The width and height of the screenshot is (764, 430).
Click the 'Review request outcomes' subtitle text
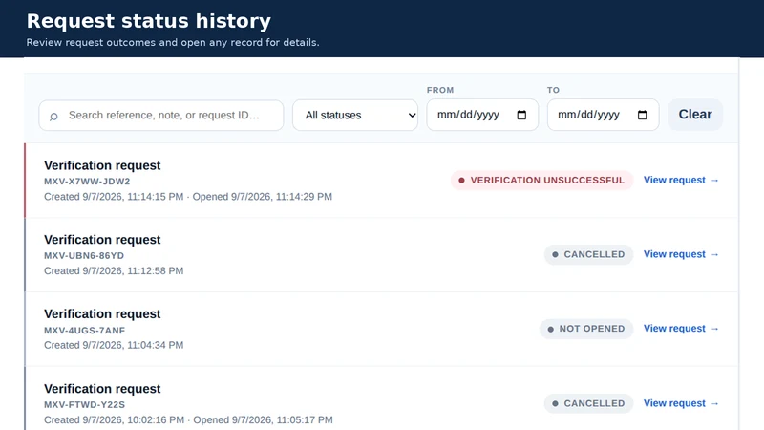(173, 42)
